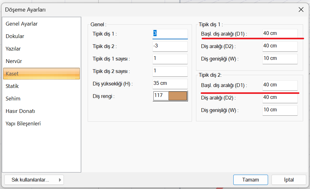
Task: Open the Sehim section
Action: click(x=13, y=99)
